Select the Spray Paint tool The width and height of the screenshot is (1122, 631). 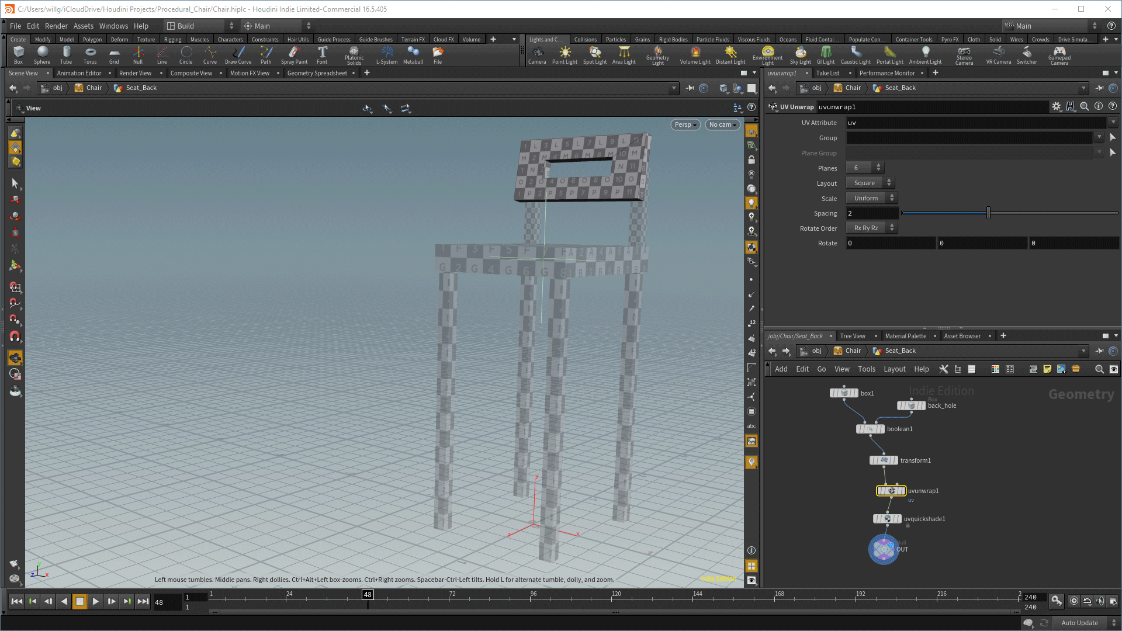[294, 55]
